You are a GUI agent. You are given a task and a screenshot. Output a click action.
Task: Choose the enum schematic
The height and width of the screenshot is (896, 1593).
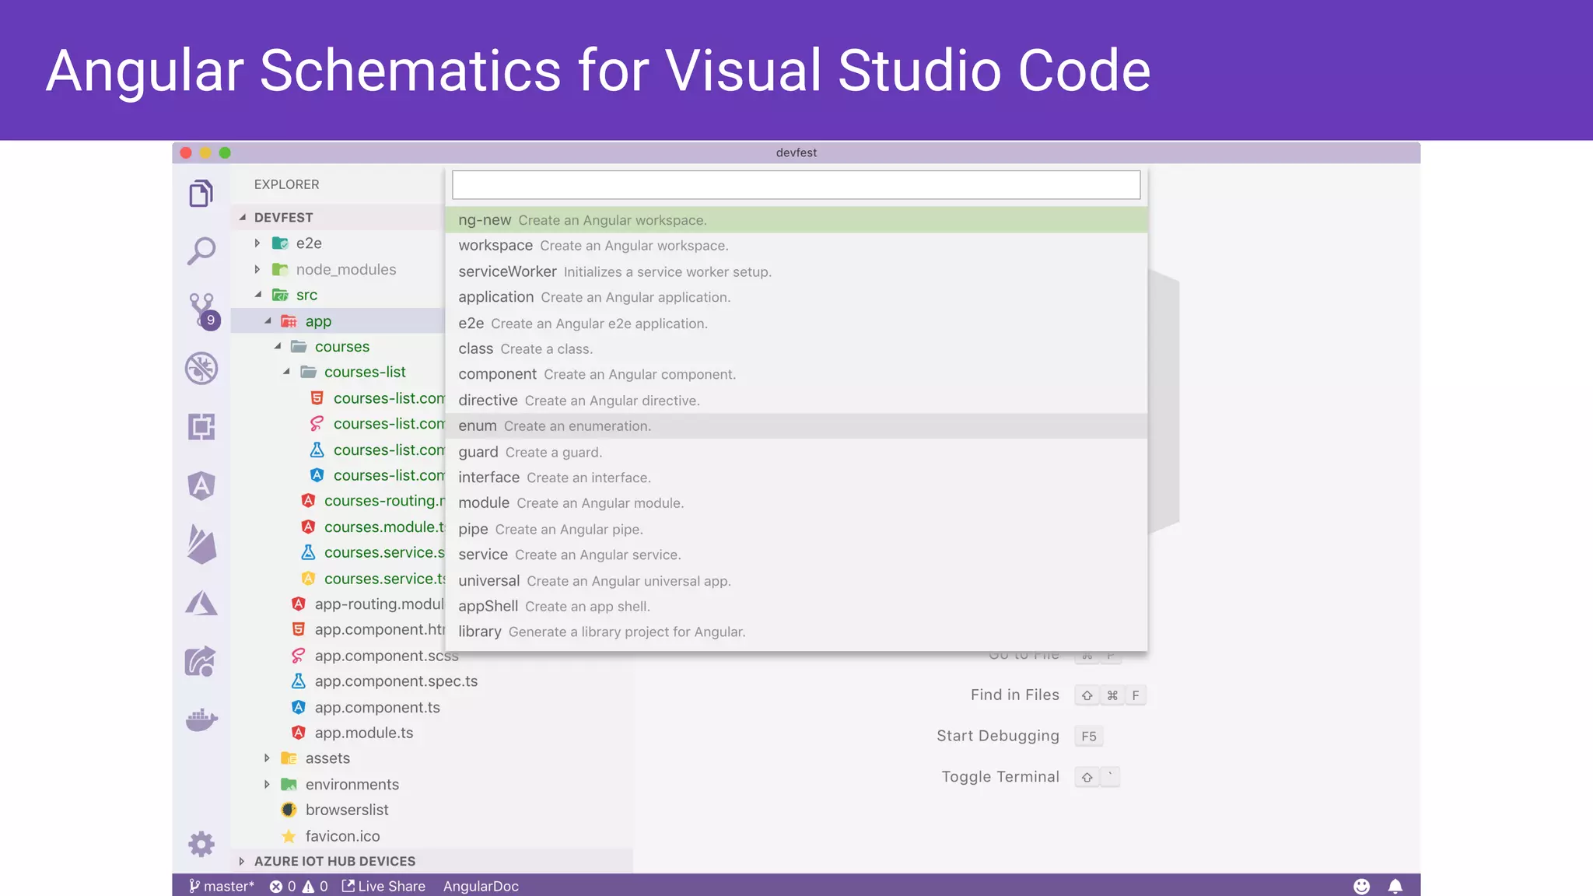[796, 425]
